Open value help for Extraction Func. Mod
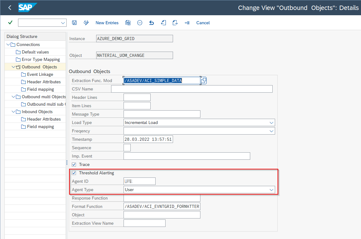 [x=204, y=80]
